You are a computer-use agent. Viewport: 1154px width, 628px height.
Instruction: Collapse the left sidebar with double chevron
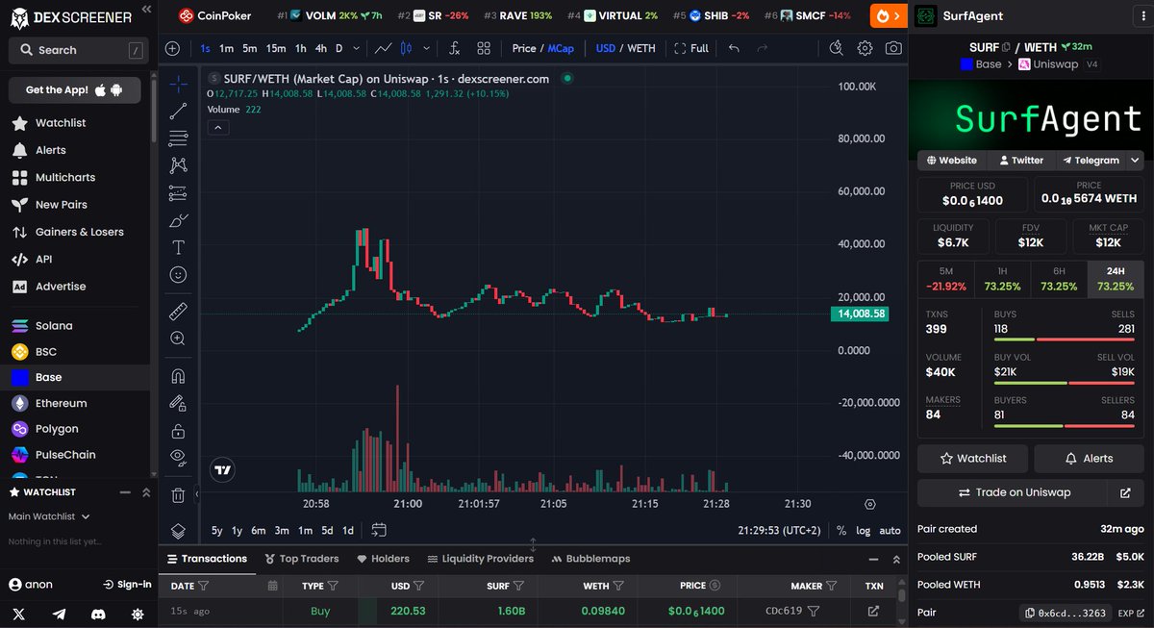coord(145,9)
